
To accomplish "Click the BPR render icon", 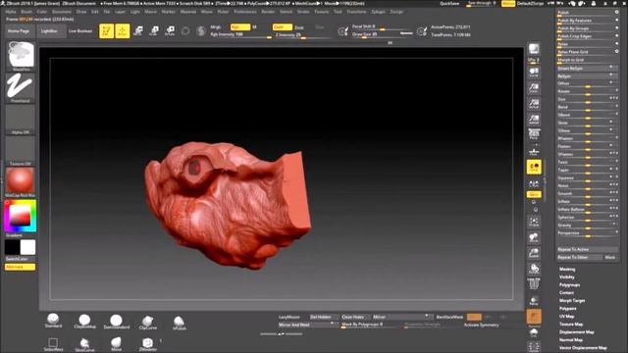I will [x=534, y=49].
